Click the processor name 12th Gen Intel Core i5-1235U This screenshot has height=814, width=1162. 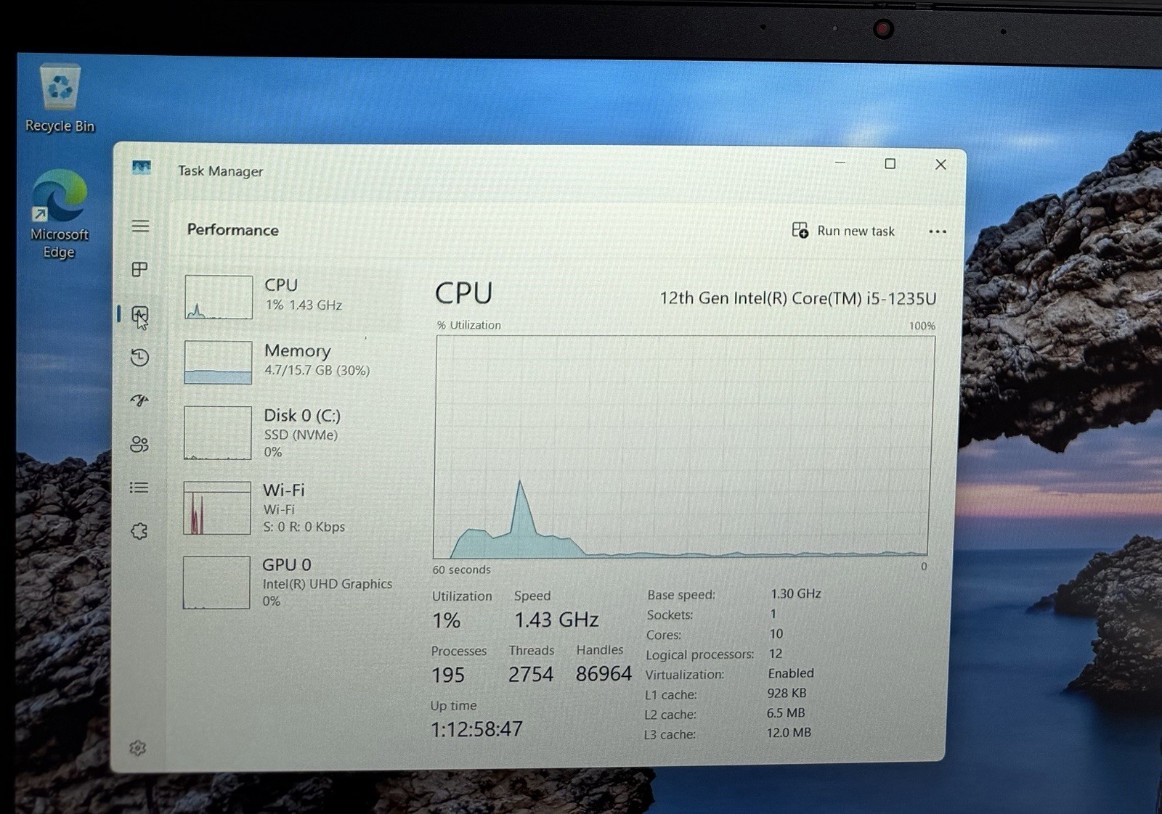[797, 298]
